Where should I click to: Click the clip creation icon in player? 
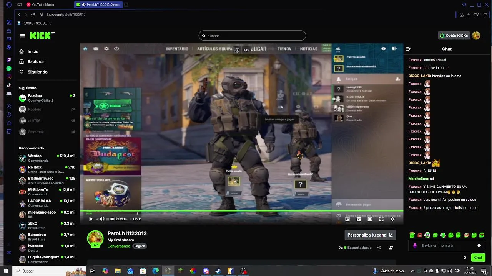[x=359, y=219]
